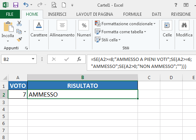
Task: Click the Insert Function fx icon
Action: click(79, 59)
